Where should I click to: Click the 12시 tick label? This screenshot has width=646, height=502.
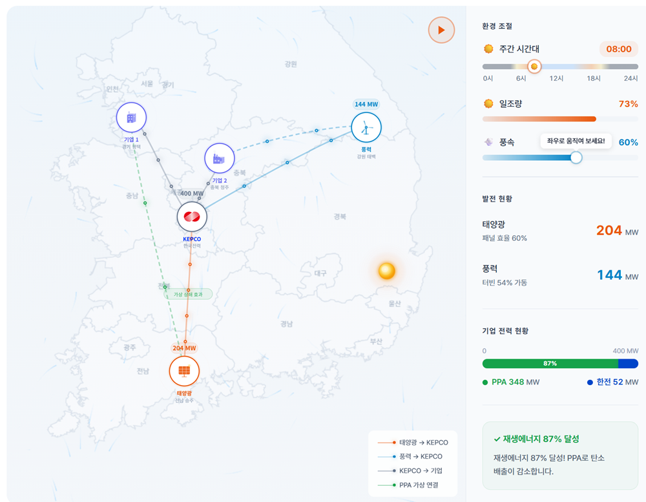[x=556, y=78]
